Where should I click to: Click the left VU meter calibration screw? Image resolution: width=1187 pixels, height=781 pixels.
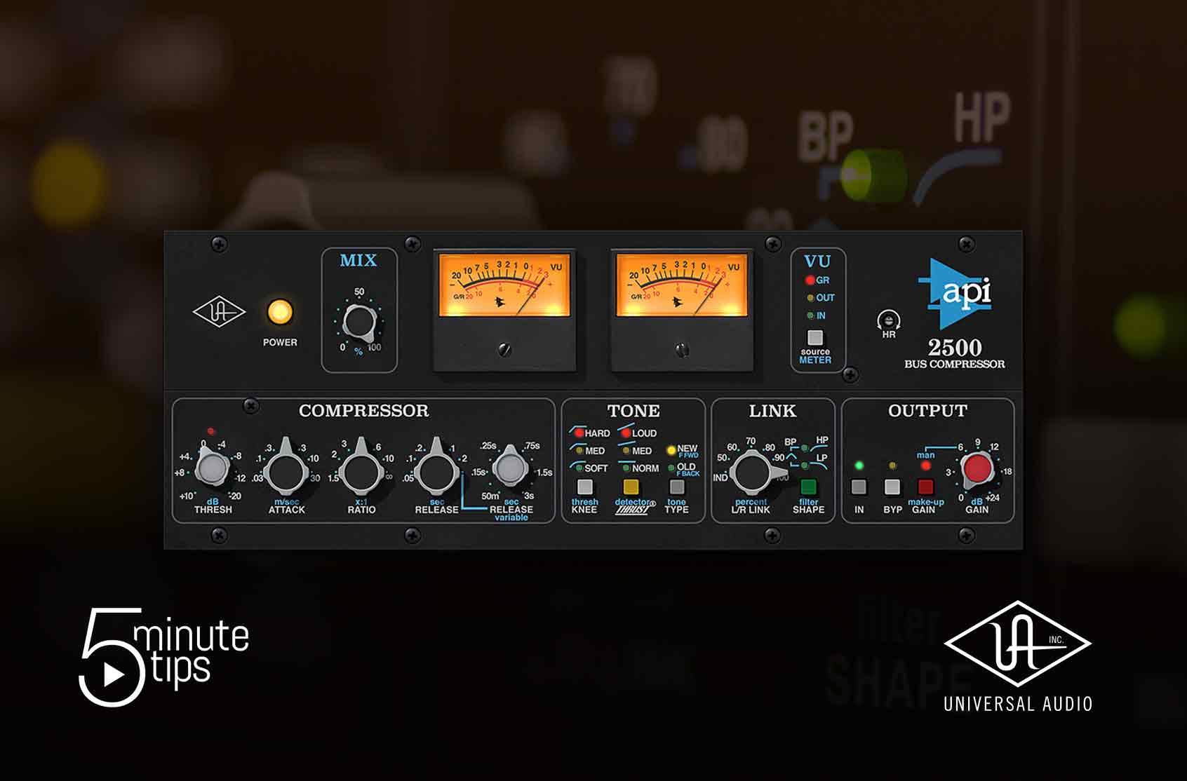(504, 349)
